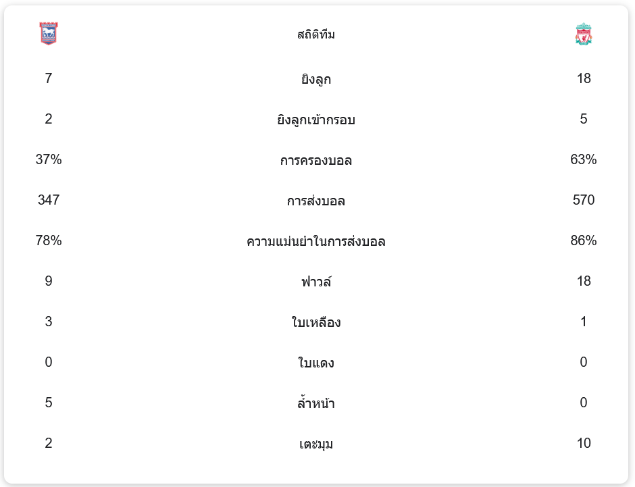Select the "ยิงลูก" stat label
This screenshot has width=635, height=487.
pyautogui.click(x=316, y=79)
